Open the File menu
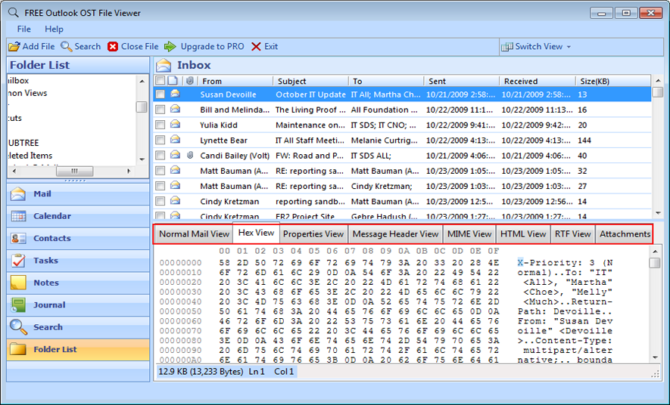This screenshot has height=405, width=670. [24, 29]
